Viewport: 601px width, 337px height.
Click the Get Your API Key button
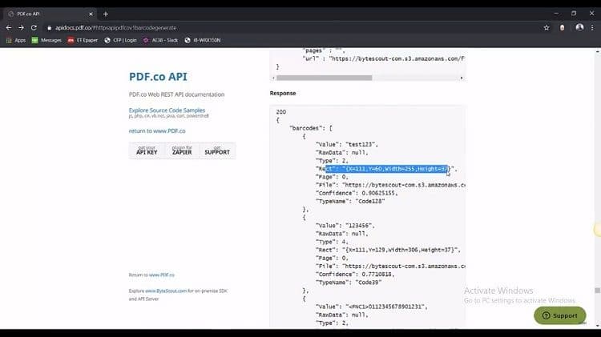tap(147, 150)
